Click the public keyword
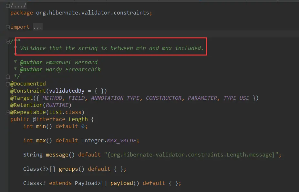This screenshot has height=192, width=299. tap(20, 119)
